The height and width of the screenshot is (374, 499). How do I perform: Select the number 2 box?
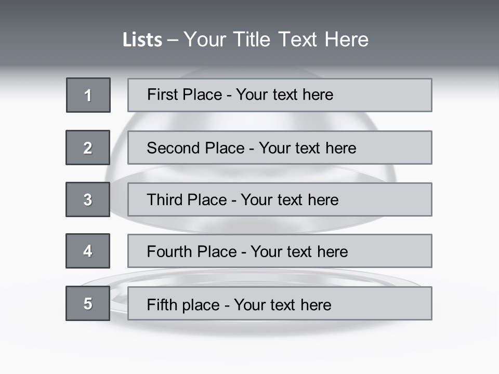88,148
